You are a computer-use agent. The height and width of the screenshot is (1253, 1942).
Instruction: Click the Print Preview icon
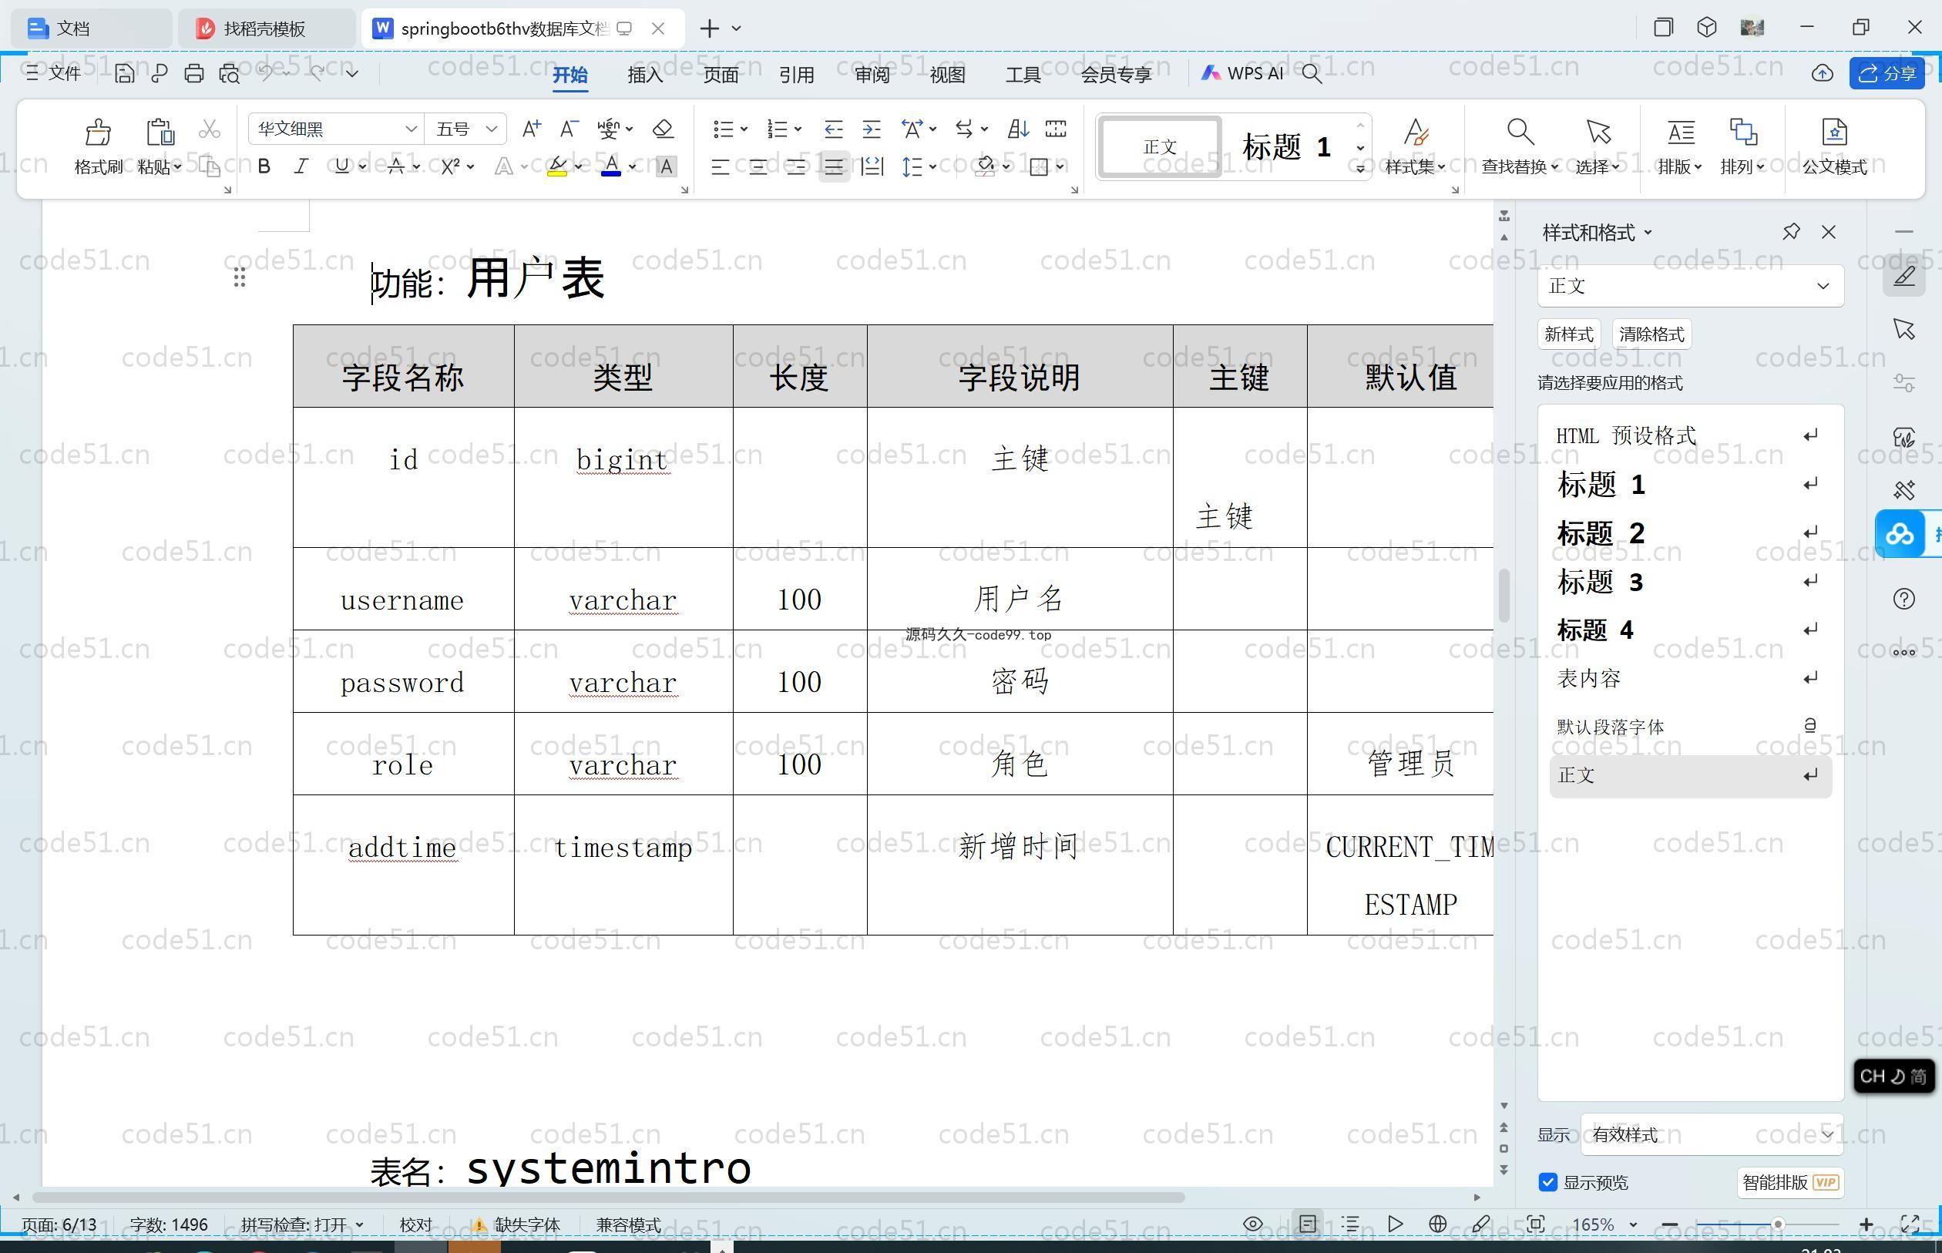(x=230, y=73)
